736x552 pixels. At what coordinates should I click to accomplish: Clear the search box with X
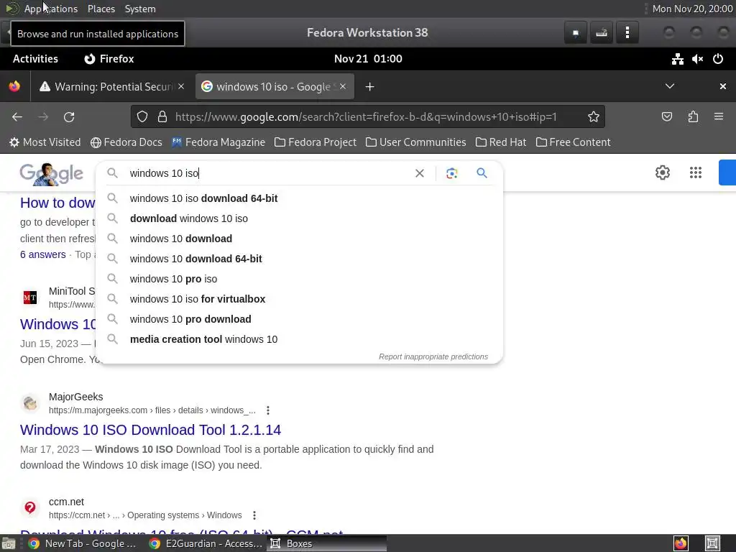pyautogui.click(x=420, y=173)
